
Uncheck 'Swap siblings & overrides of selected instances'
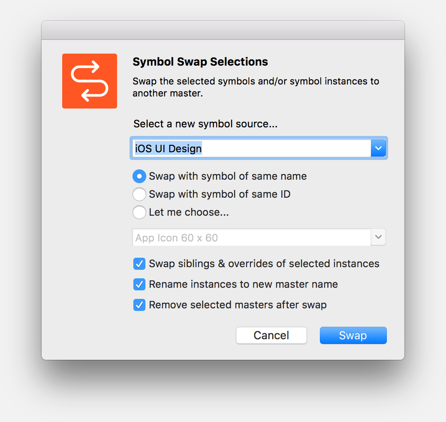click(139, 264)
